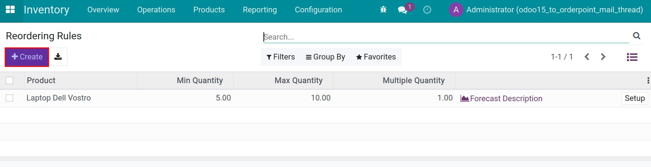
Task: Open the Configuration menu
Action: click(x=318, y=10)
